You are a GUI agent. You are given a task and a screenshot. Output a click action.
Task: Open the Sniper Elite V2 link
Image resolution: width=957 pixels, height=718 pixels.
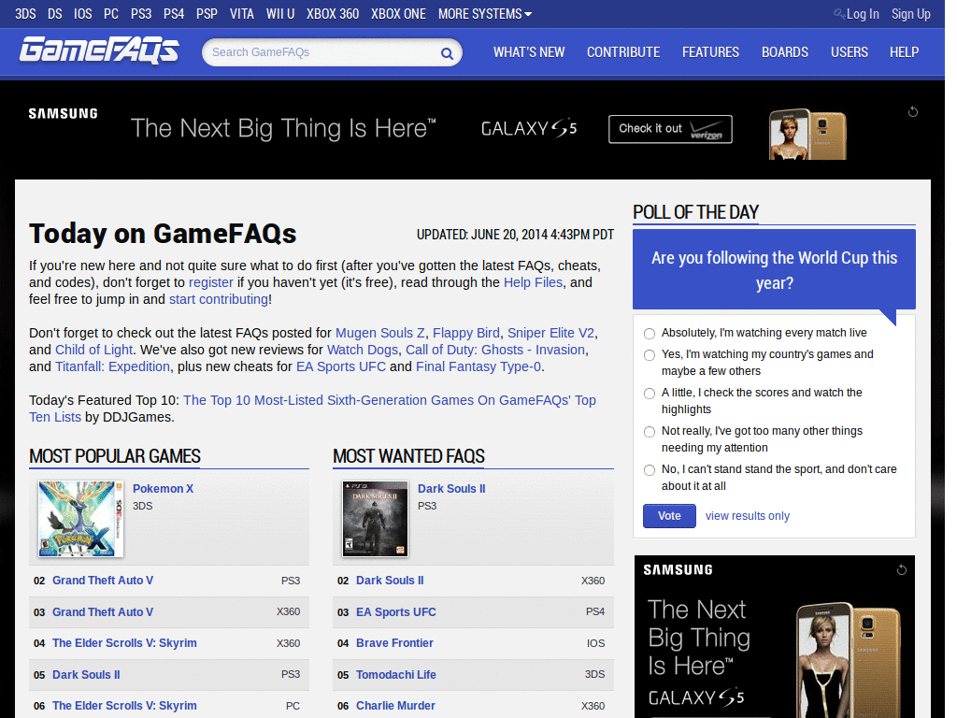(550, 333)
